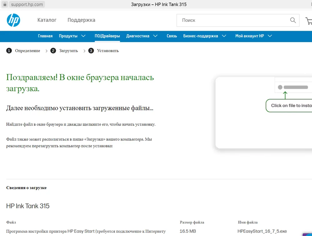Select the ПО/Драйверы tab
The width and height of the screenshot is (312, 236).
coord(107,36)
